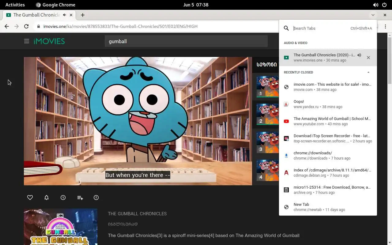Click the iMOVIES logo

[49, 41]
